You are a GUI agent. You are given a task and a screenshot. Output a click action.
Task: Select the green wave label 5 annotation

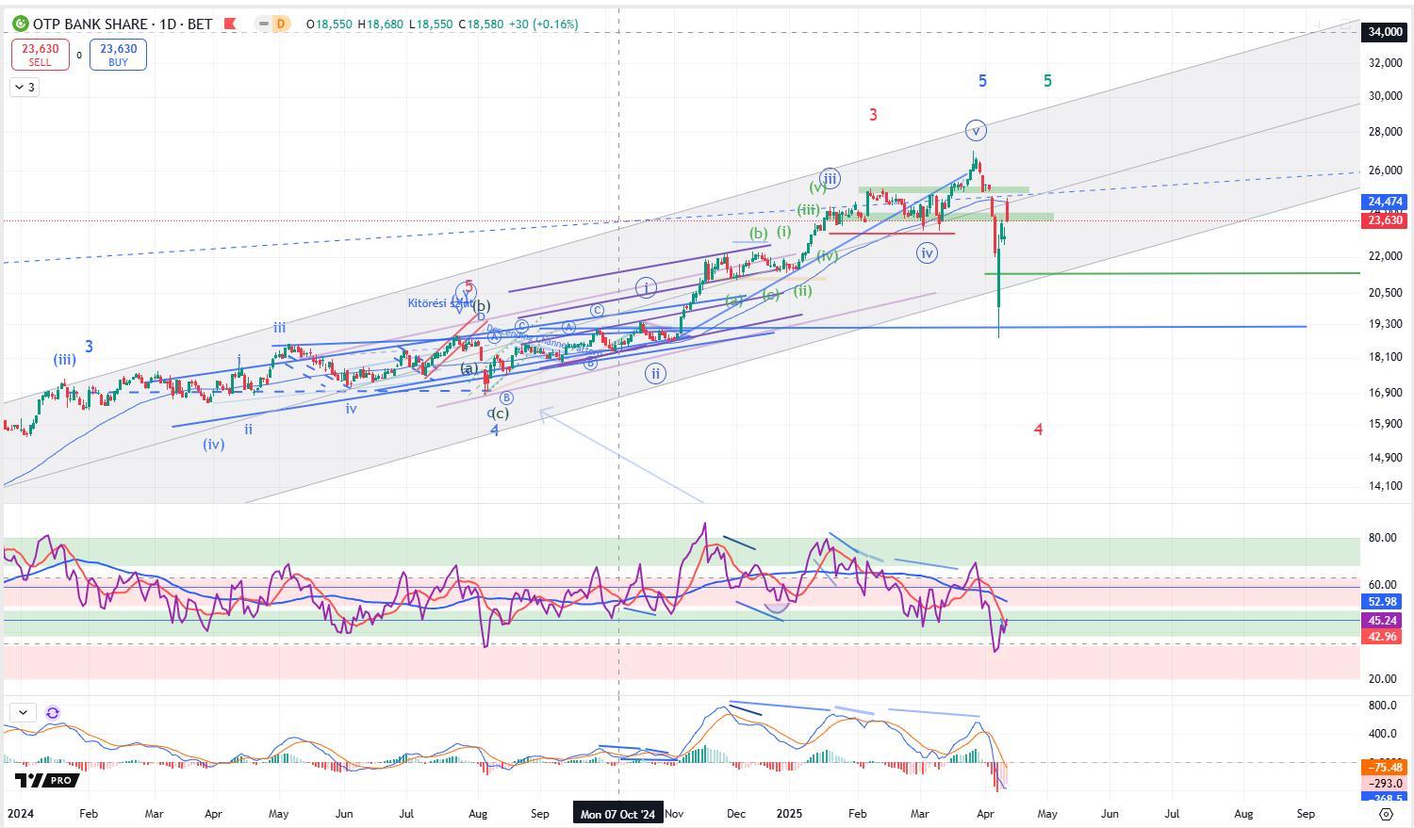[1047, 81]
